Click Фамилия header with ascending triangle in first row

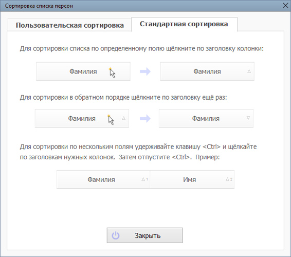pos(207,71)
